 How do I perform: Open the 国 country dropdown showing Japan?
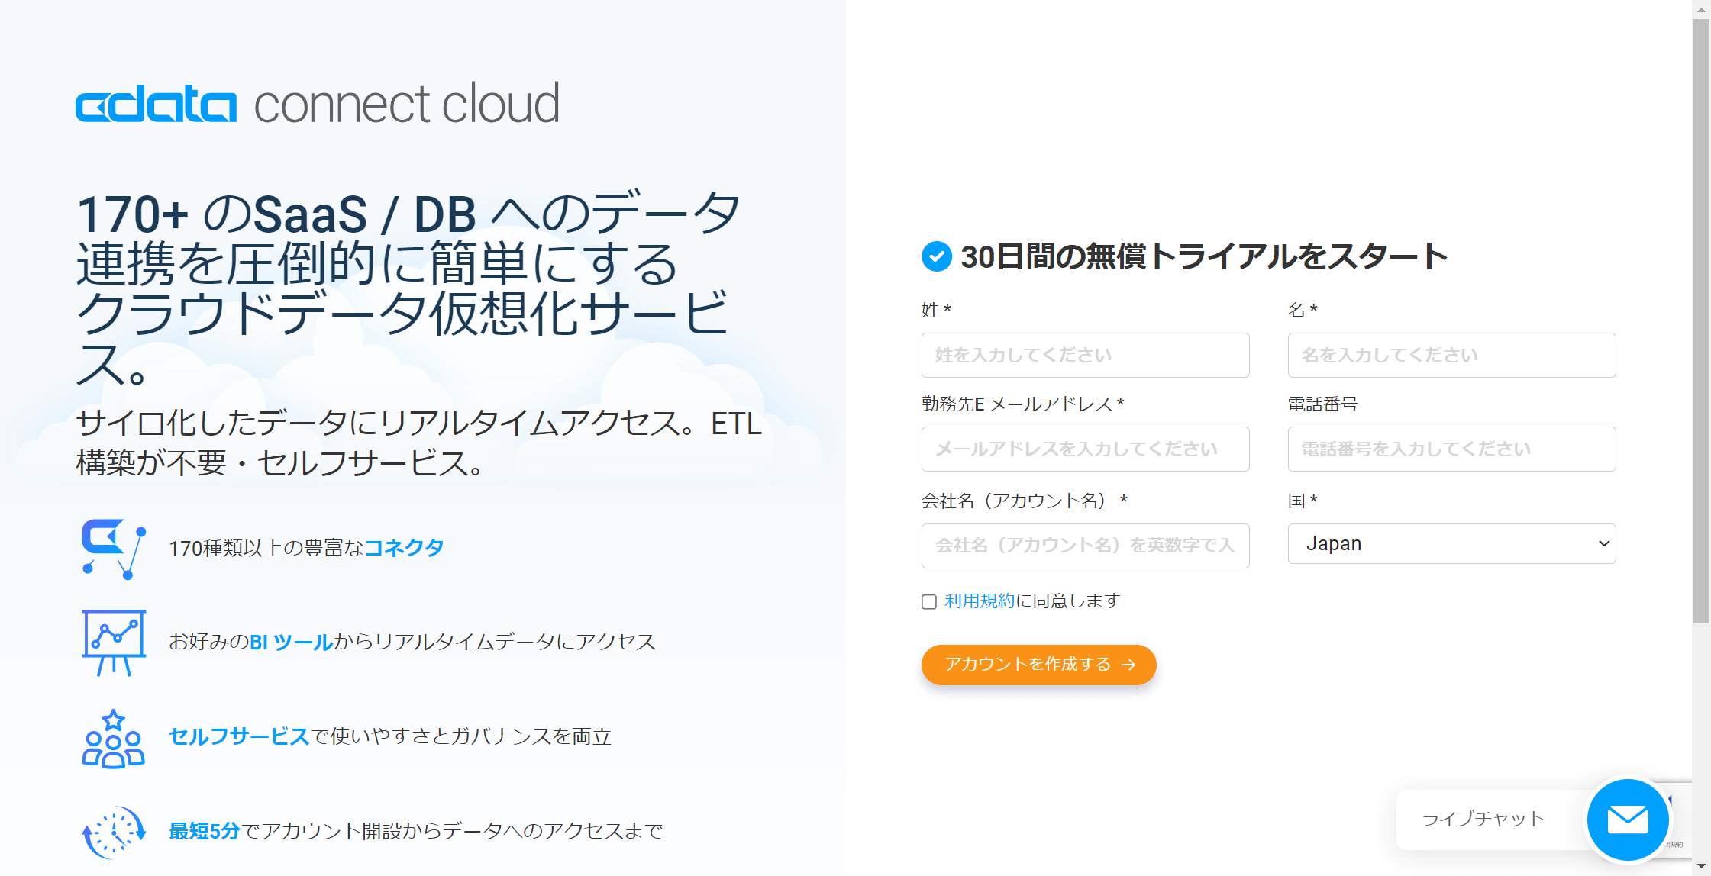[1451, 543]
